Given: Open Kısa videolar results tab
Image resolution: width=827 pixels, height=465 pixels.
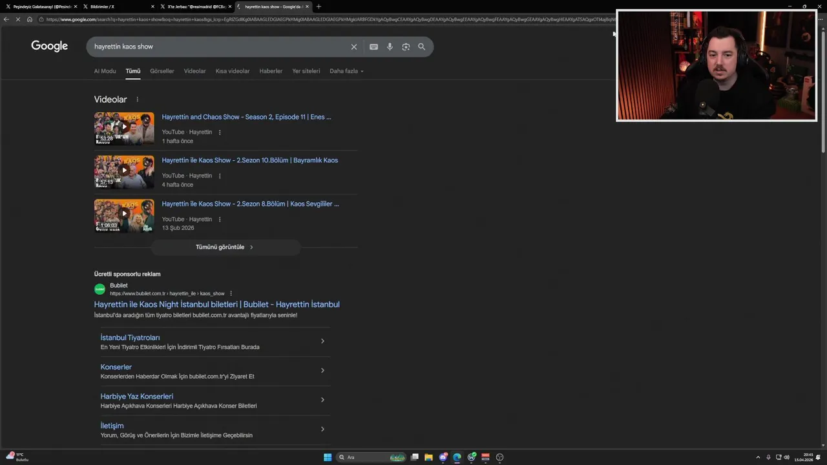Looking at the screenshot, I should (233, 71).
